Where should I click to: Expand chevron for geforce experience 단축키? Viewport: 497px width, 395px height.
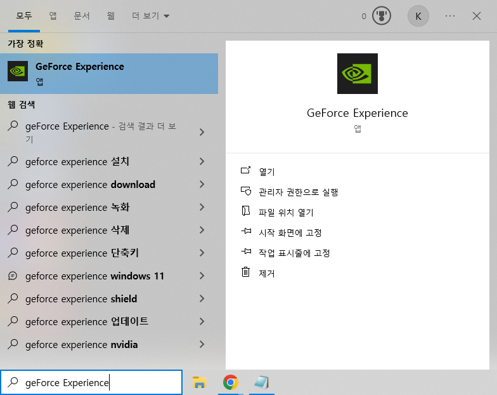pyautogui.click(x=202, y=253)
